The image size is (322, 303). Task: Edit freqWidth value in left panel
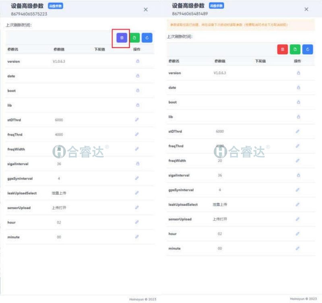coord(137,149)
